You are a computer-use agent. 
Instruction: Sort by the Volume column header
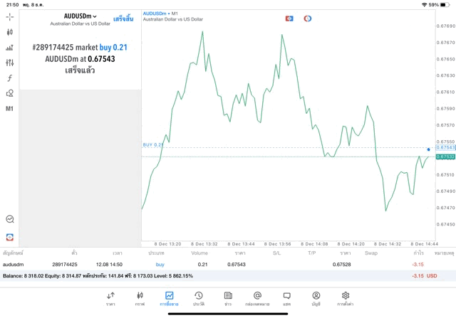[199, 253]
